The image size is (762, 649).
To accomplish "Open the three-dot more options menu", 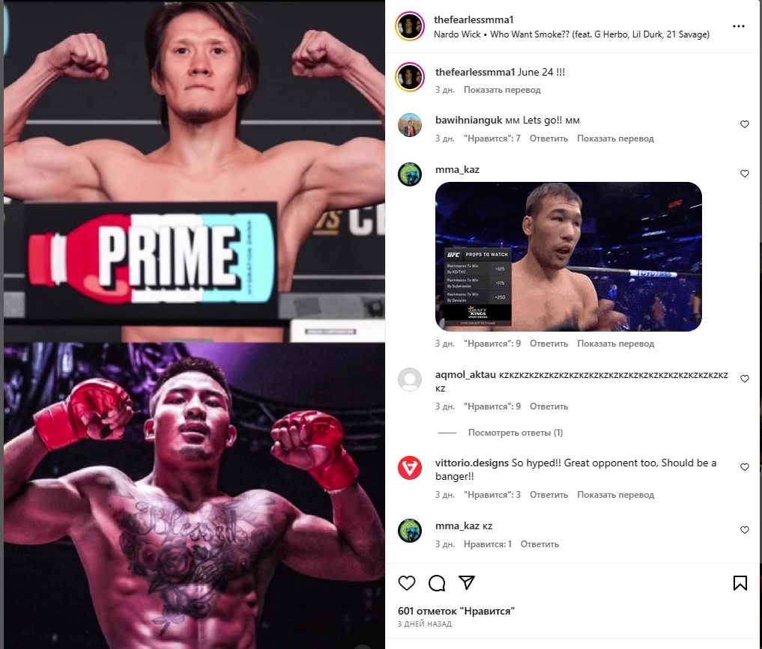I will 738,26.
